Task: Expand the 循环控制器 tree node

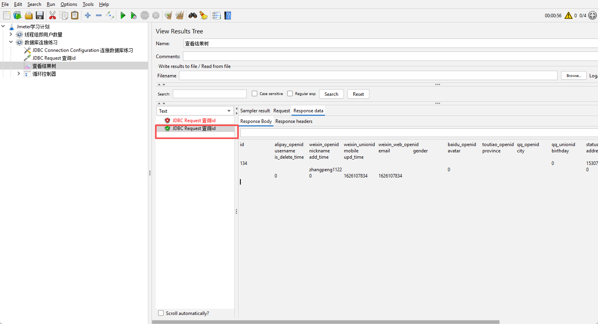Action: [18, 73]
